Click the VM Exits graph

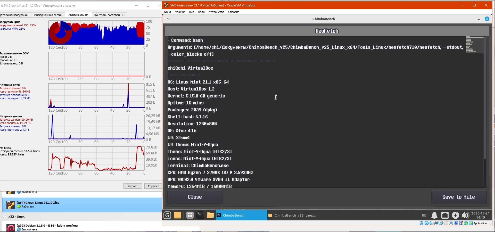96,158
